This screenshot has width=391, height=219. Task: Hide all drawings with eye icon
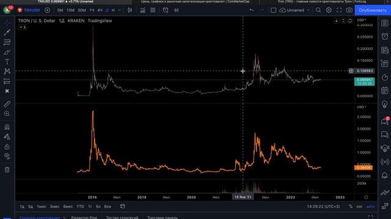click(7, 156)
